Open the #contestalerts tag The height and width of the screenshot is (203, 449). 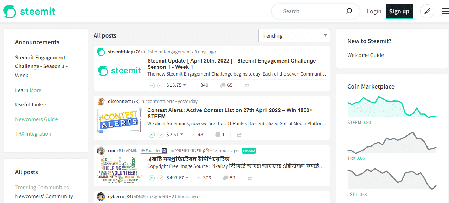160,101
